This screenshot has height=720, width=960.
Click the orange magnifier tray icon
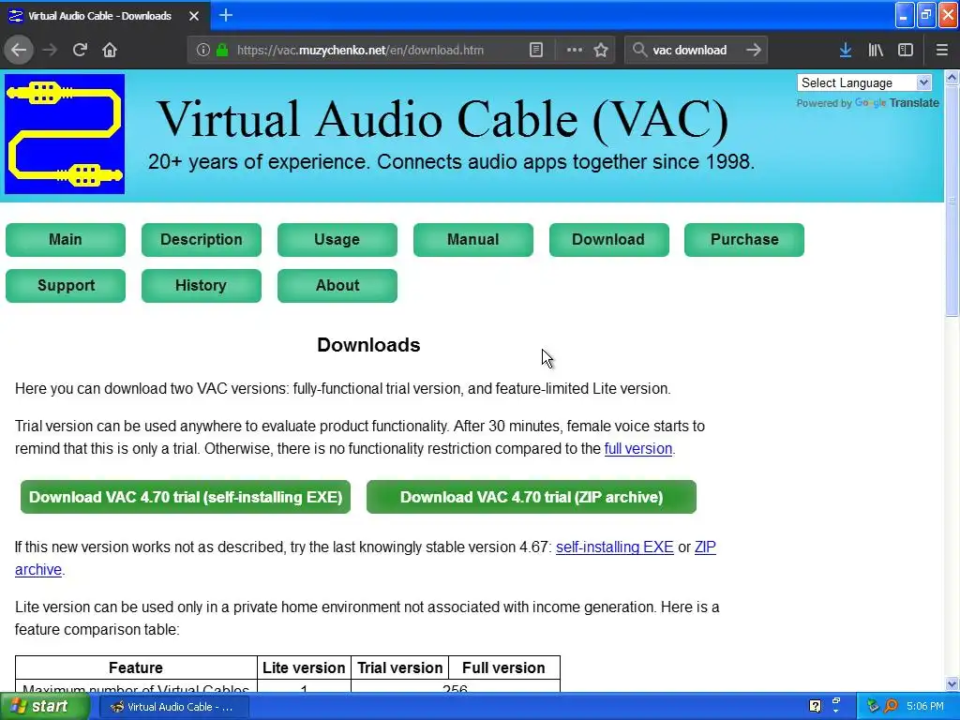[891, 706]
